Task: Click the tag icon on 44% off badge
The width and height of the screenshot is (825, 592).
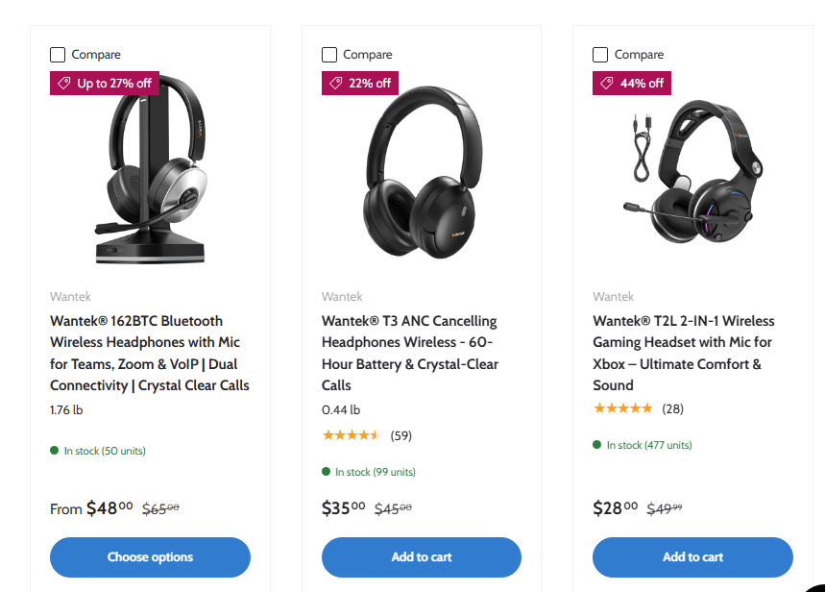Action: [607, 84]
